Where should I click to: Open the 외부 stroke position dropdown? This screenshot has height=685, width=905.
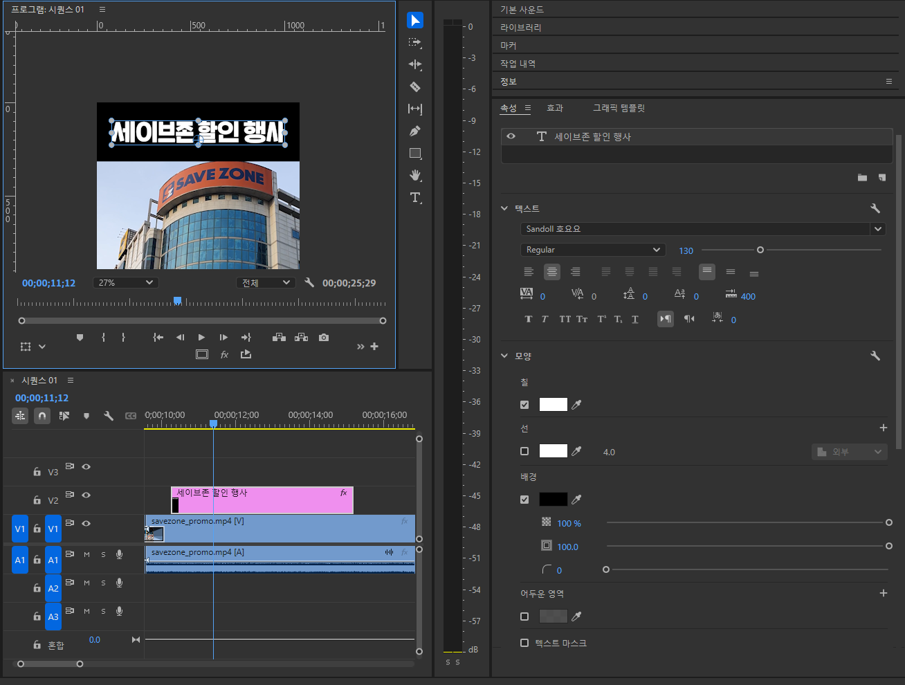(850, 452)
